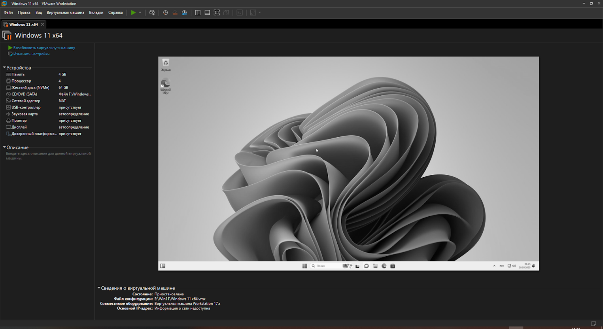Open the Файл menu
The width and height of the screenshot is (603, 329).
tap(8, 13)
